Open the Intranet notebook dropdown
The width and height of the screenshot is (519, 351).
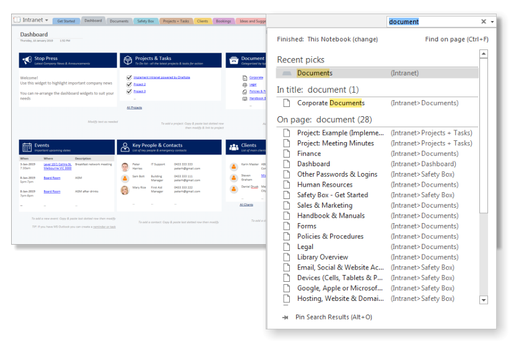[x=46, y=20]
